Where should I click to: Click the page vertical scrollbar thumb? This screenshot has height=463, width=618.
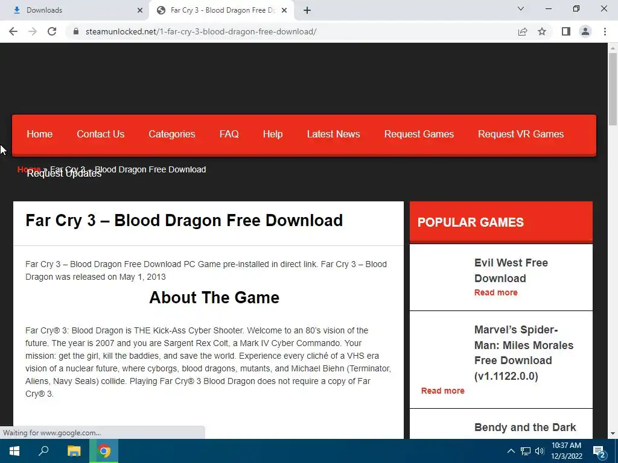(x=613, y=89)
